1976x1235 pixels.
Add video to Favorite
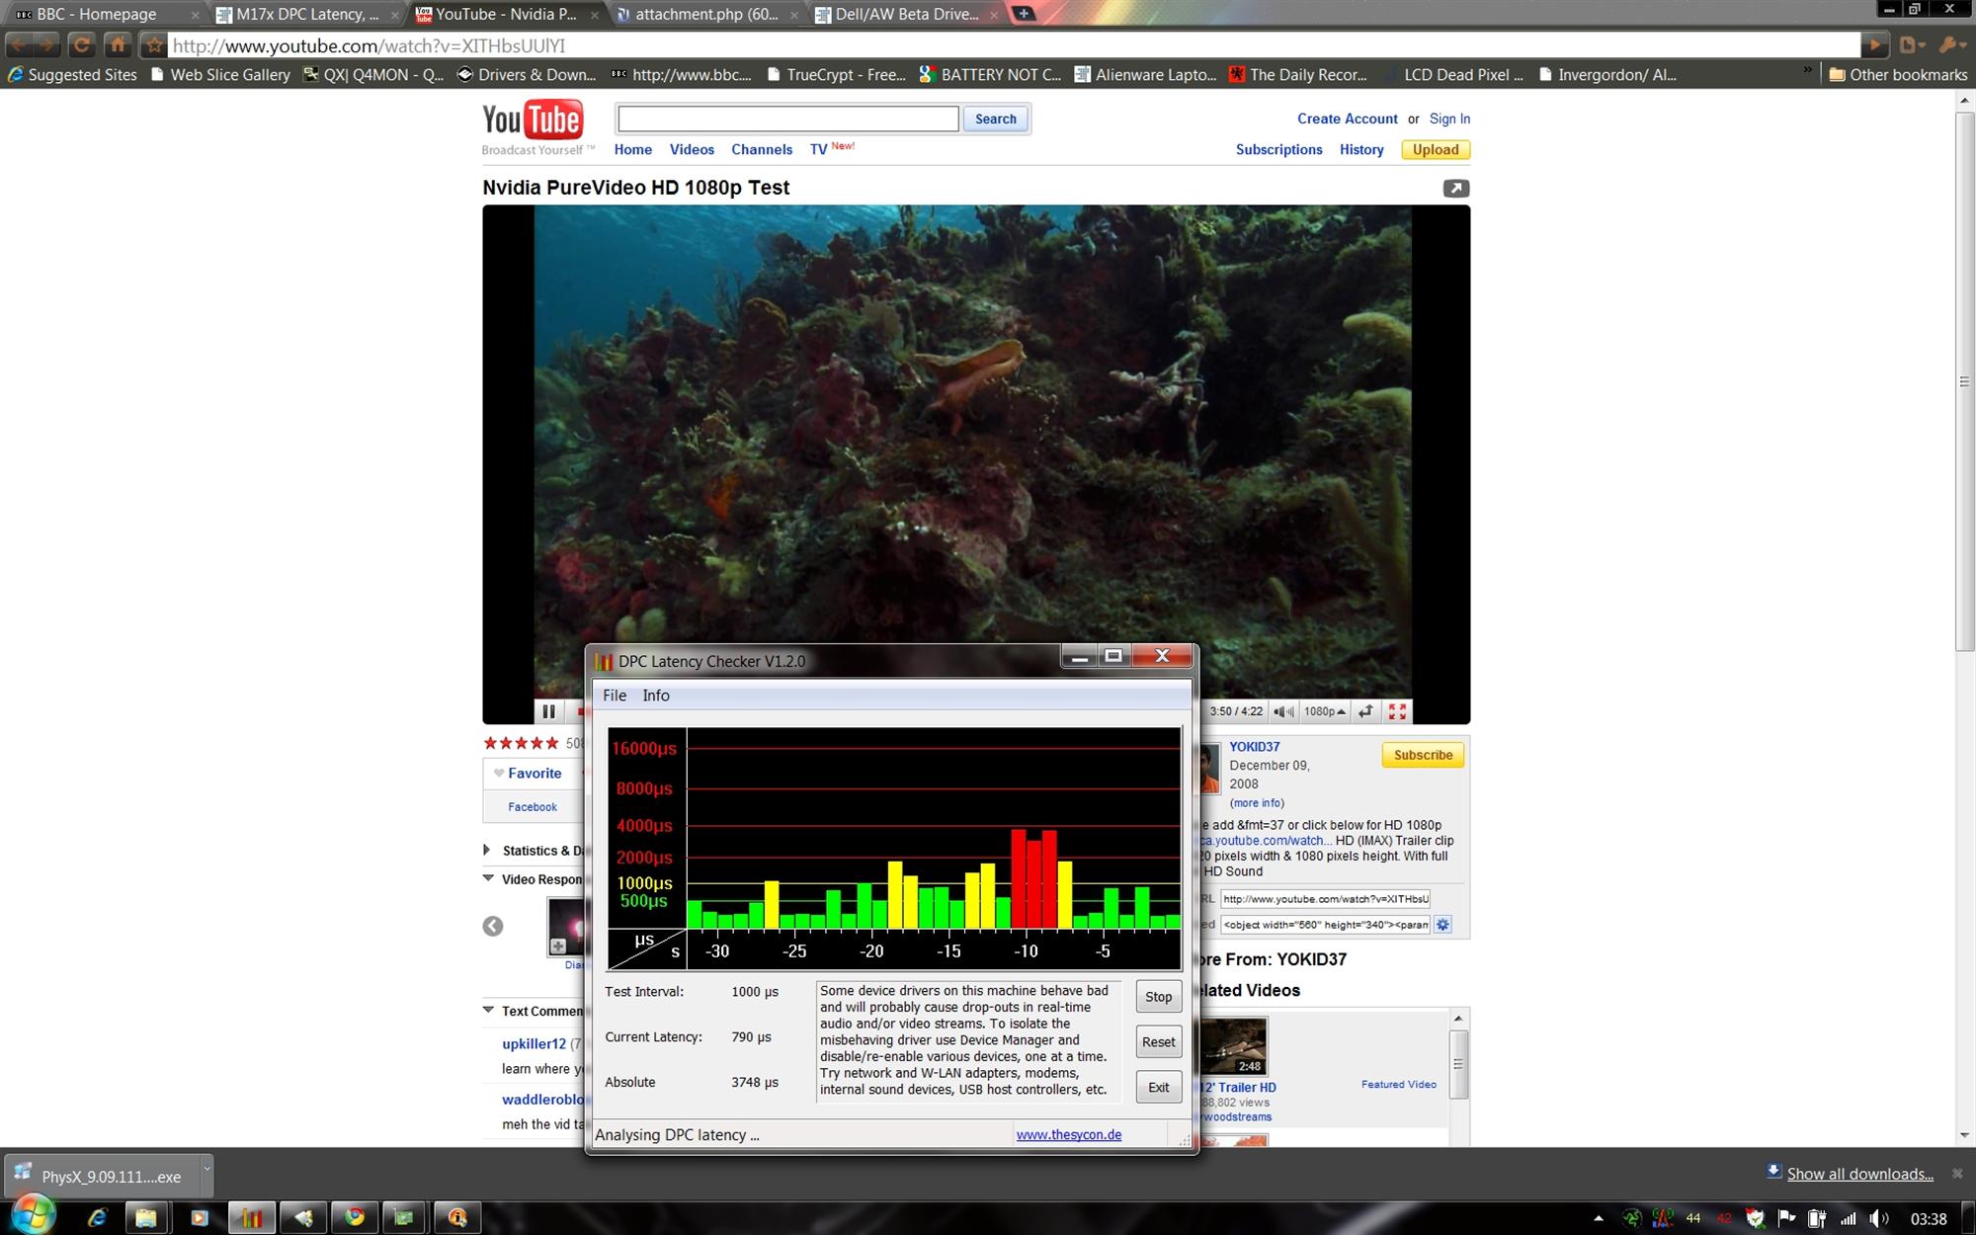tap(528, 774)
